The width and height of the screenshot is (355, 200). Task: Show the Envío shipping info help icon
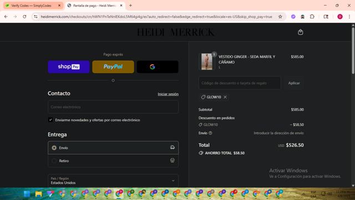pyautogui.click(x=210, y=133)
